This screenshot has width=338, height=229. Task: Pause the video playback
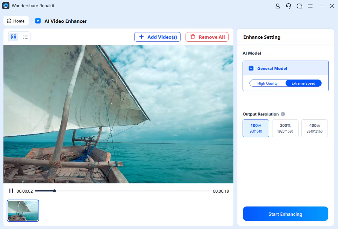(11, 191)
